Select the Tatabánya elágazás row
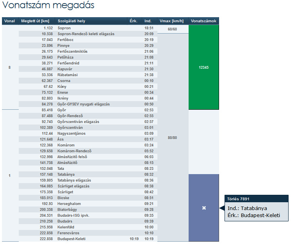 [x=88, y=180]
